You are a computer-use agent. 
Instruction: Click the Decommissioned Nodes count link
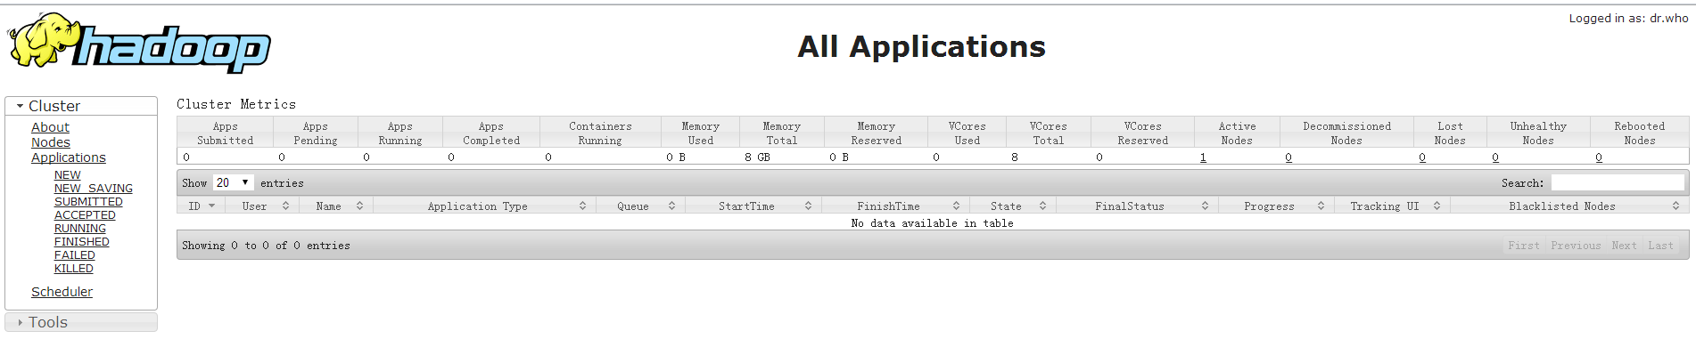(1288, 157)
